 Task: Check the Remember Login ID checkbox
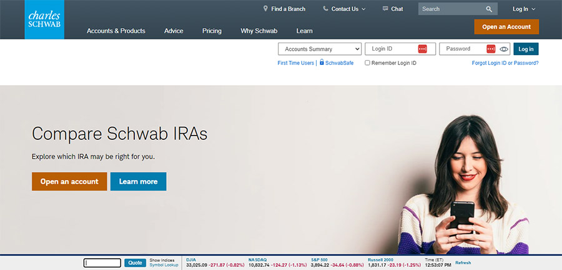(367, 62)
